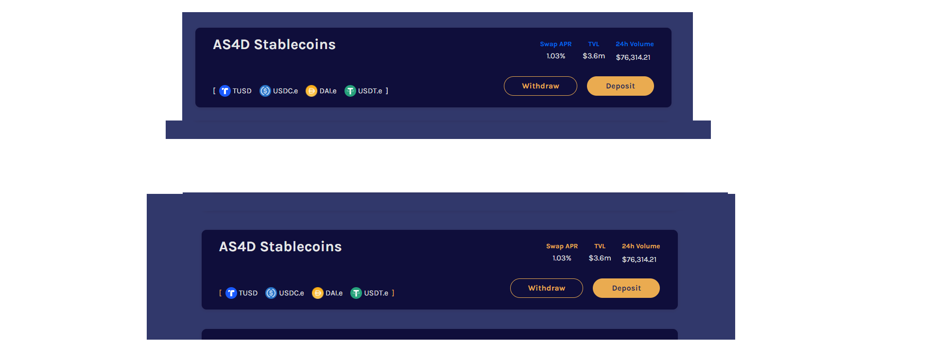Click the AS4D Stablecoins title in top card
Viewport: 948px width, 362px height.
274,44
